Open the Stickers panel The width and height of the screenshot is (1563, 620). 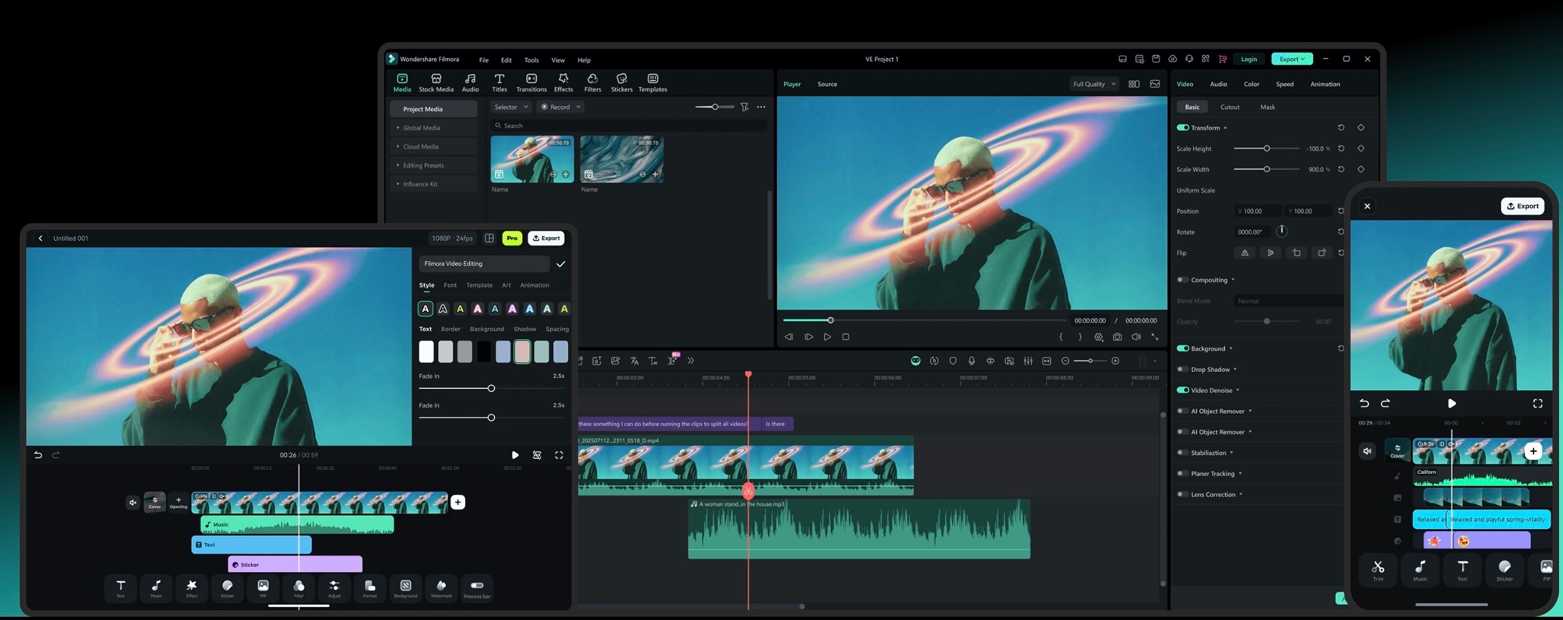622,82
